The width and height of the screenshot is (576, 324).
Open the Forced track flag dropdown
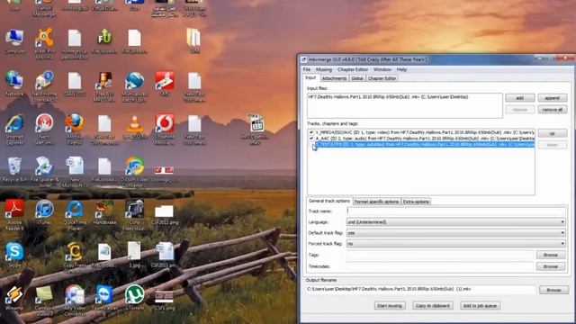456,244
